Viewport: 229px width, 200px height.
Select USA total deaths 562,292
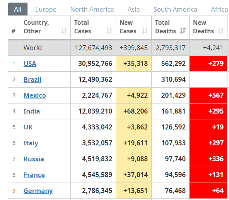pyautogui.click(x=174, y=64)
